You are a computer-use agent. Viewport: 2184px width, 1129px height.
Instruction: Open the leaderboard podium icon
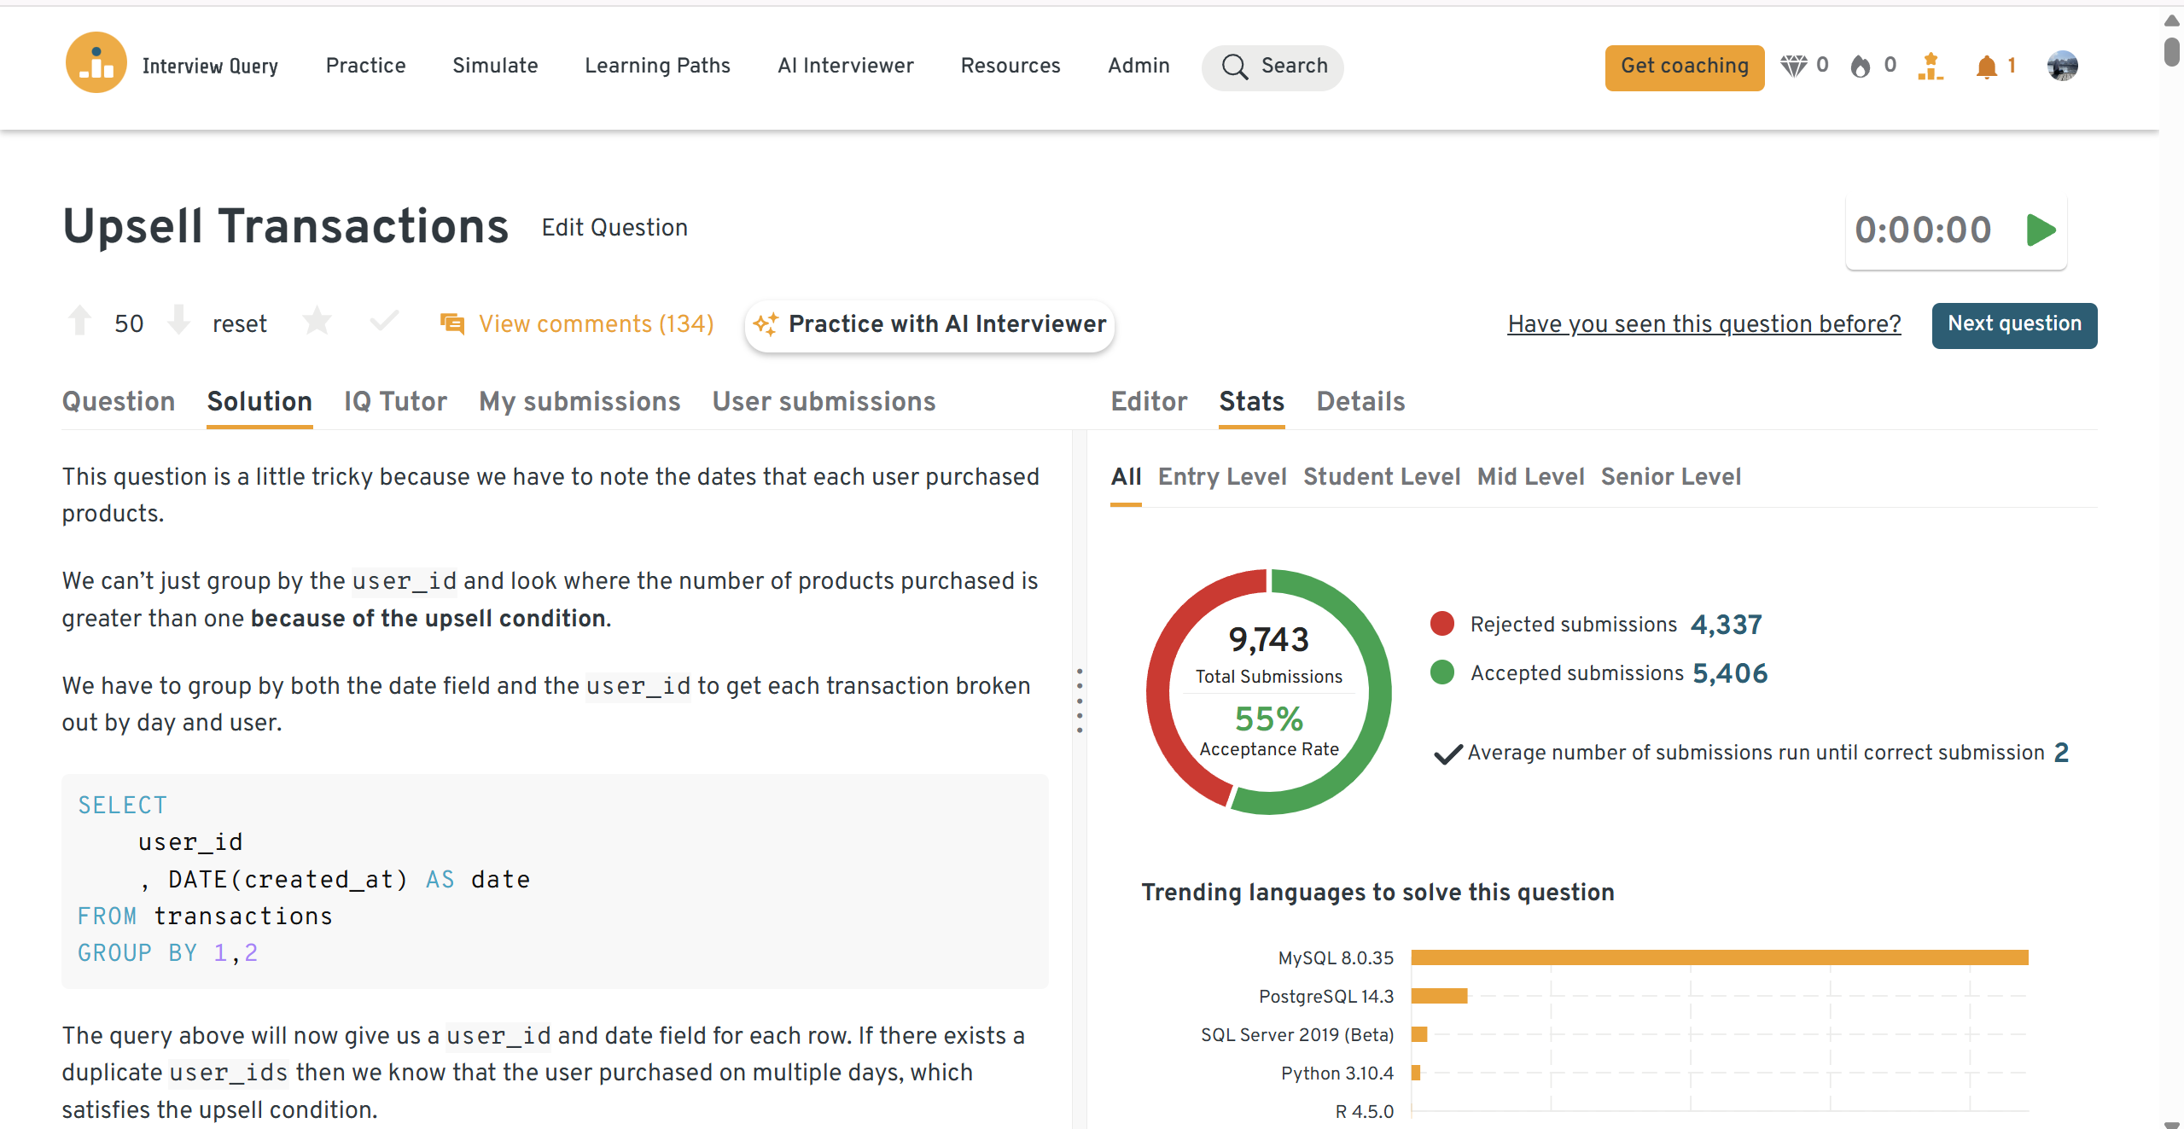click(1930, 67)
